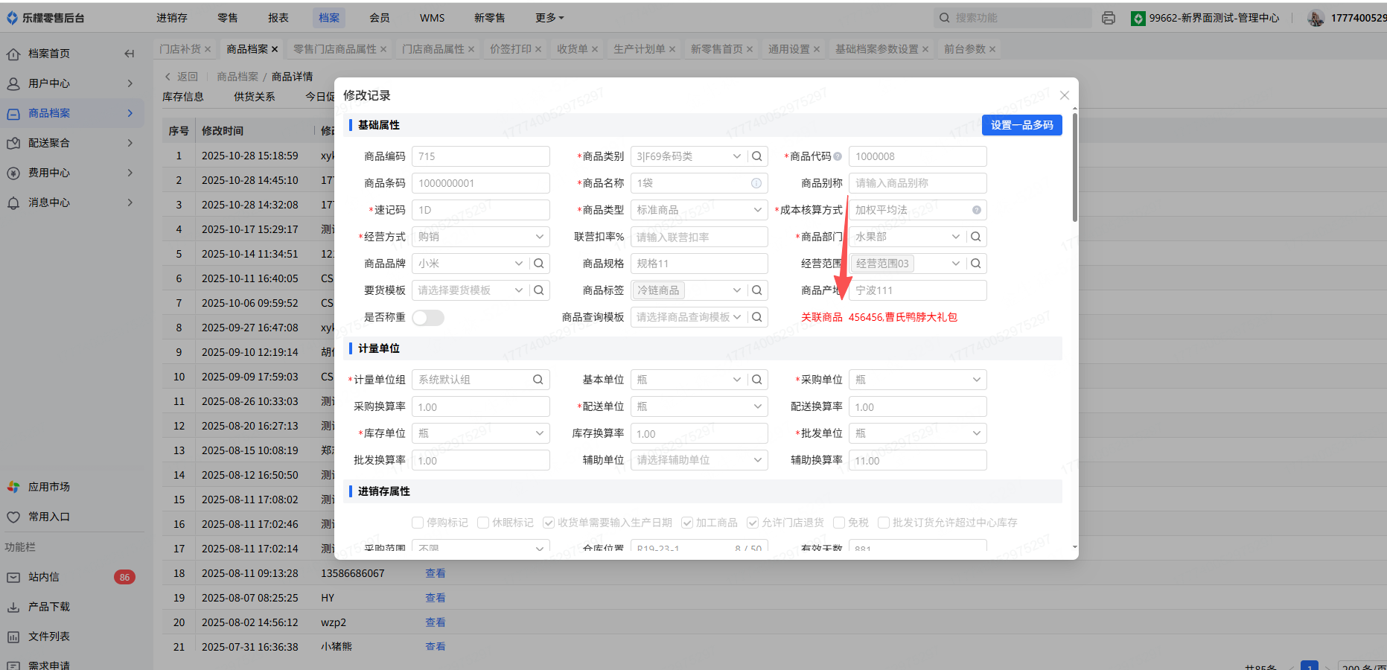Open the 报表 top menu

coord(278,18)
